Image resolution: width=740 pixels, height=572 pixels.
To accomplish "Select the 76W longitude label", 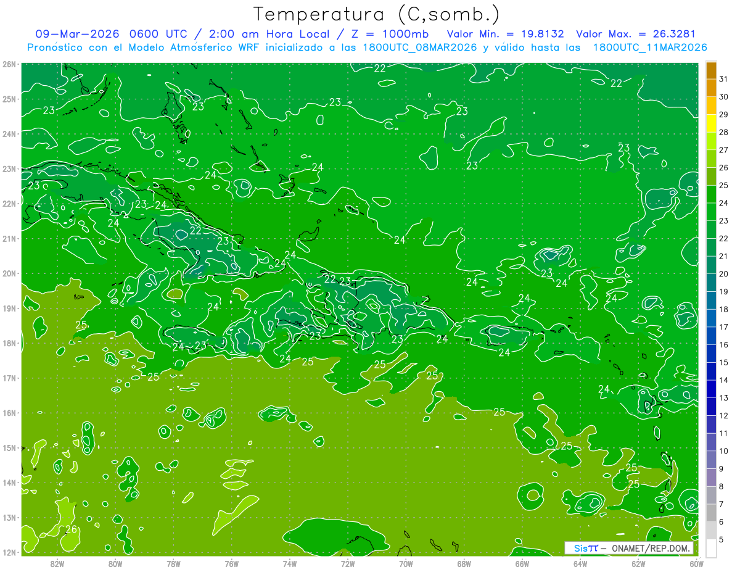I will coord(231,563).
